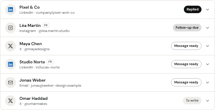This screenshot has width=215, height=110.
Task: Click the email envelope icon for Jonas Weber
Action: [10, 82]
